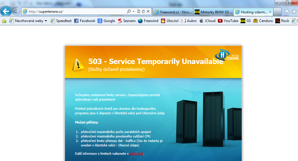Screen dimensions: 298x161
Task: Click the Compatibility View icon in address bar
Action: point(139,12)
